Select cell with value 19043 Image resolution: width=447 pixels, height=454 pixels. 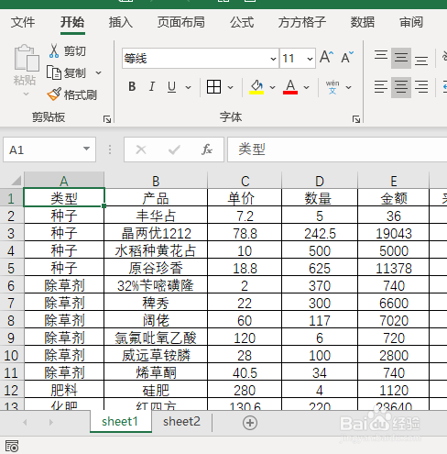click(x=393, y=233)
